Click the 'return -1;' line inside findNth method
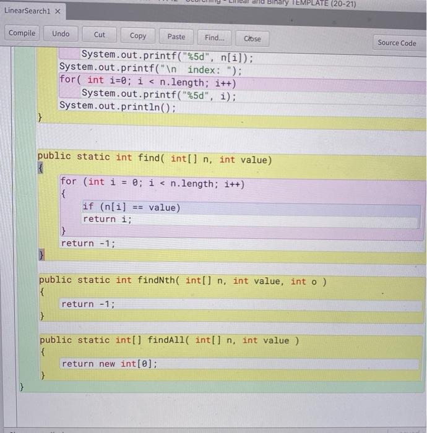Screen dimensions: 427x433 click(x=88, y=304)
